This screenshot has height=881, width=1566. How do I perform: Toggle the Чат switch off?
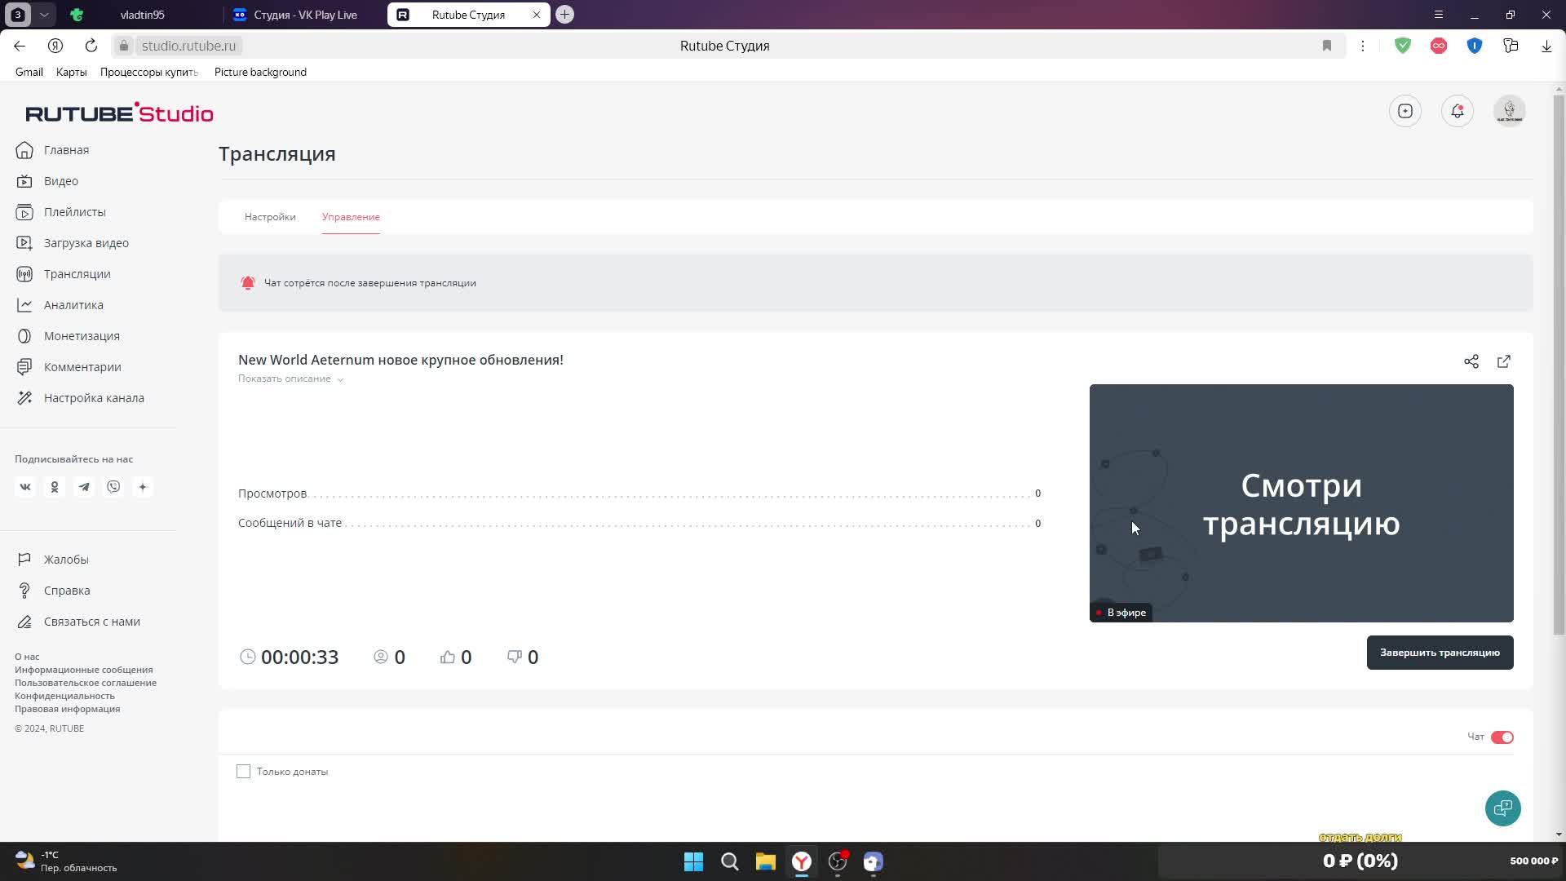click(1502, 737)
